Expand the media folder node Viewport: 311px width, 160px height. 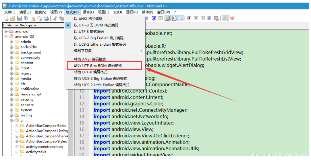tap(11, 79)
